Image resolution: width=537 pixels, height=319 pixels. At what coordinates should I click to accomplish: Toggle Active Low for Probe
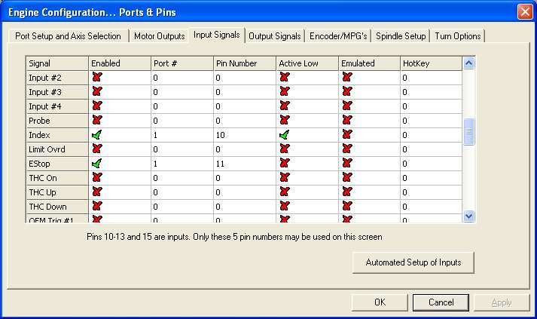click(x=285, y=121)
